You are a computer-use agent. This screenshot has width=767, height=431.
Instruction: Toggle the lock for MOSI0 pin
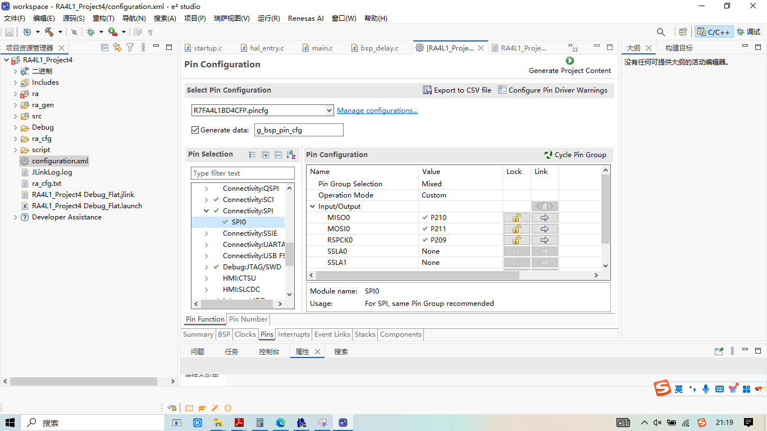[517, 229]
